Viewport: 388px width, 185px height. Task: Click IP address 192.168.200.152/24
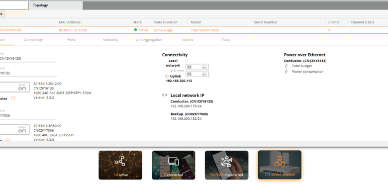[x=186, y=119]
